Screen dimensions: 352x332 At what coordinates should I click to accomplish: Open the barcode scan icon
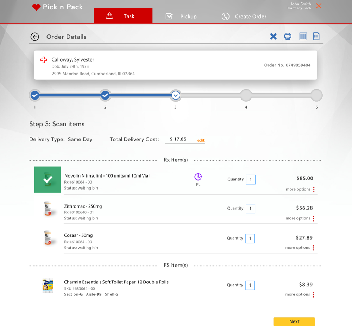[x=303, y=36]
